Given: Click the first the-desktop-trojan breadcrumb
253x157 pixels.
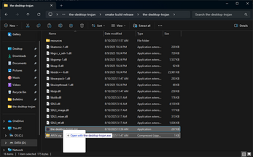Looking at the screenshot, I should pos(82,15).
